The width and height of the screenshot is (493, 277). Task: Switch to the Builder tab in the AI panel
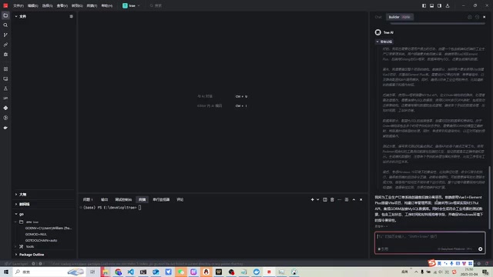click(399, 17)
